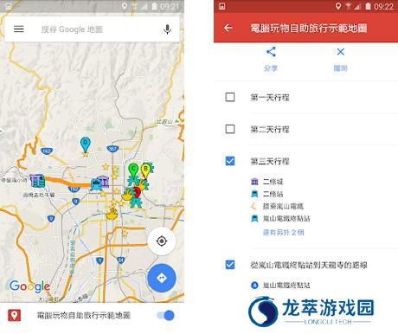Tap the train icon beside 二條站

pos(254,194)
